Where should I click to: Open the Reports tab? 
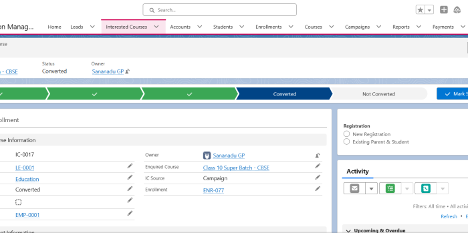[x=401, y=27]
